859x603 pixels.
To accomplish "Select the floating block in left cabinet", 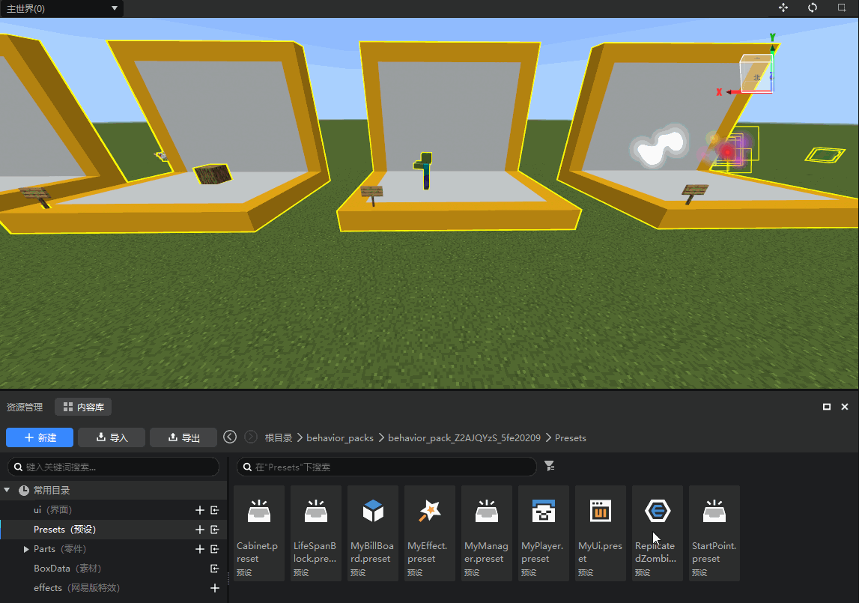I will pyautogui.click(x=213, y=174).
